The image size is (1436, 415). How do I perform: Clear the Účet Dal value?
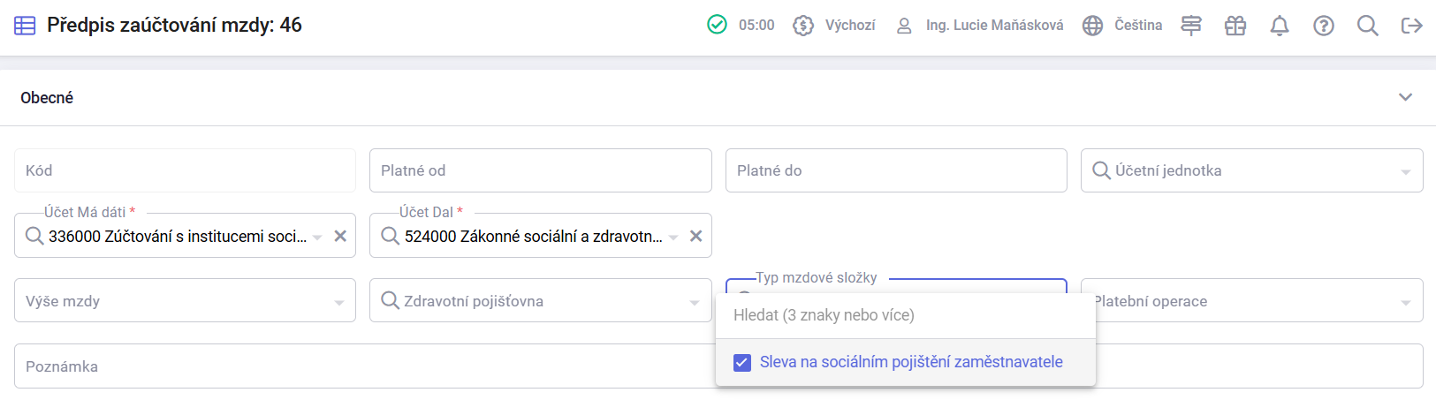coord(696,237)
